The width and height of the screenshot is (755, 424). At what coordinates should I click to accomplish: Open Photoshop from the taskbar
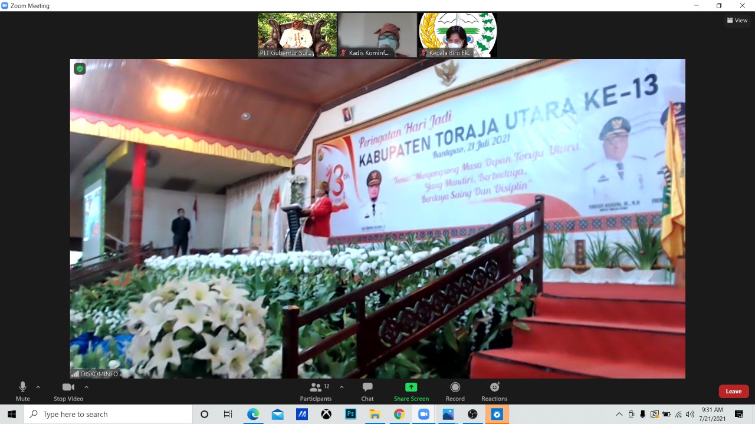(x=350, y=415)
